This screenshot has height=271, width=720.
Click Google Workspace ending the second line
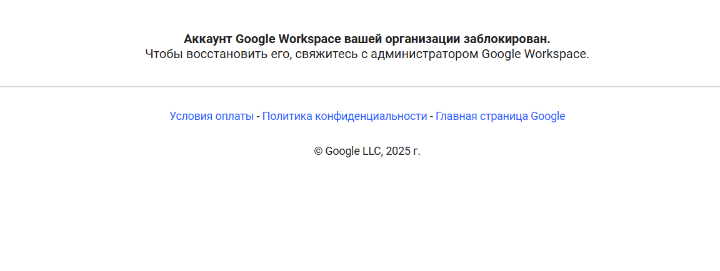(535, 54)
